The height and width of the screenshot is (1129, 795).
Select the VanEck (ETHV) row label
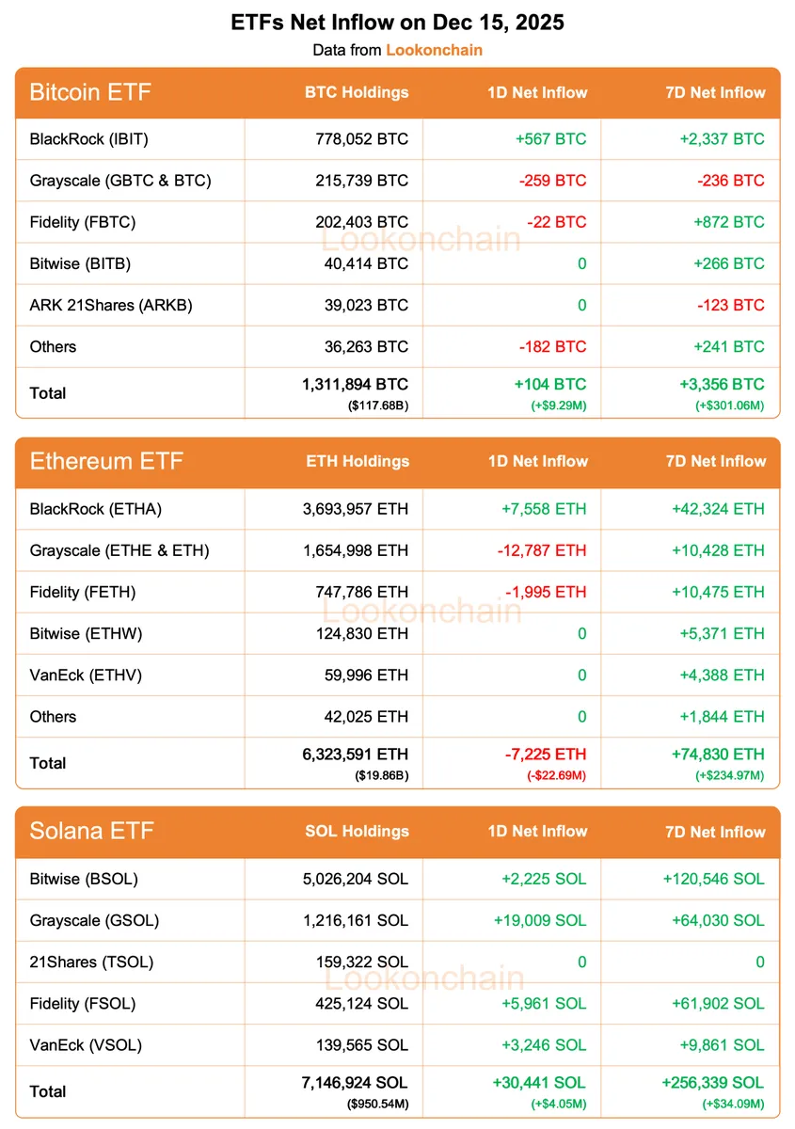tap(86, 675)
